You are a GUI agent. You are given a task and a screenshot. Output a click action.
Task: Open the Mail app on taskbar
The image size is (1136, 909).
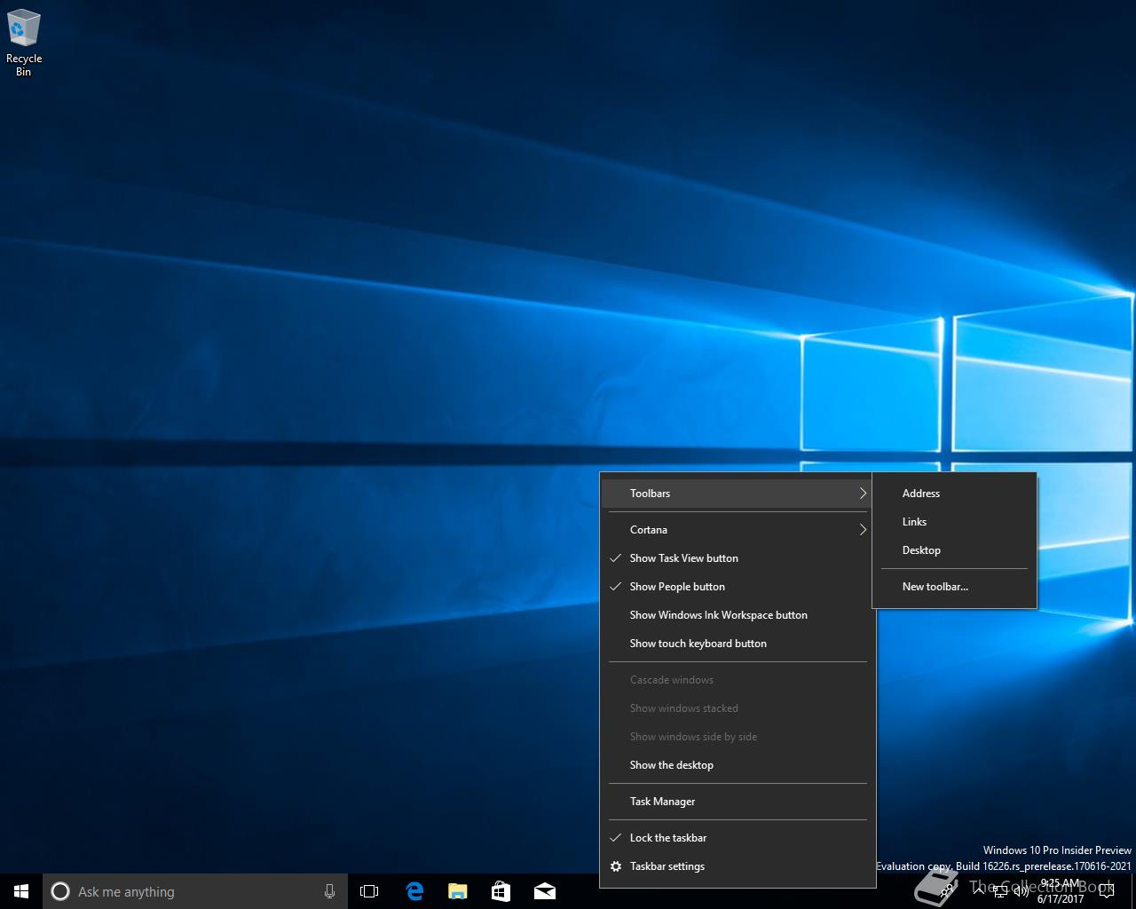click(x=545, y=891)
